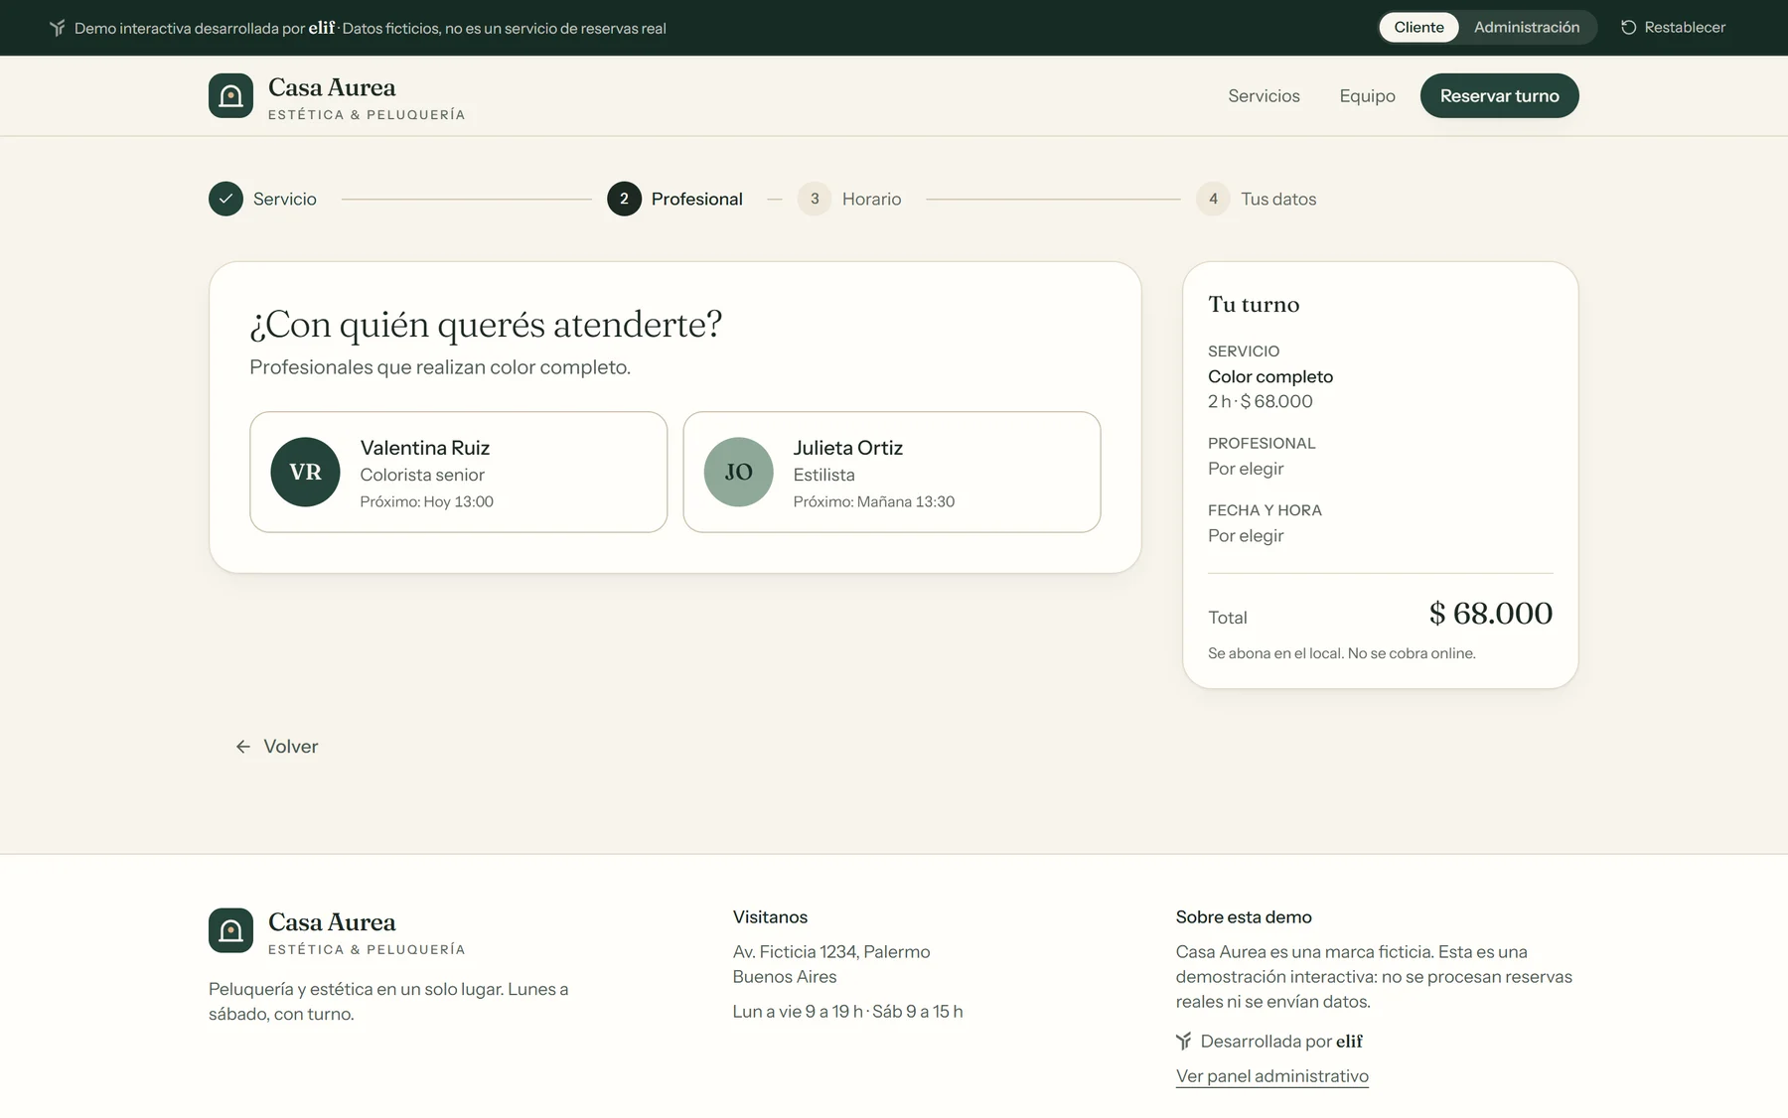Click the JO avatar of Julieta Ortiz

pyautogui.click(x=738, y=472)
